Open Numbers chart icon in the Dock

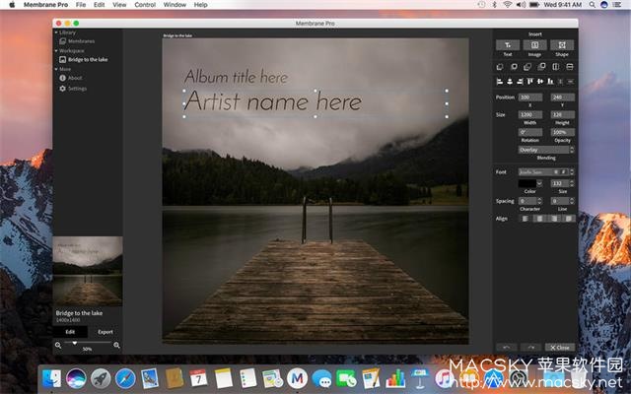(395, 378)
